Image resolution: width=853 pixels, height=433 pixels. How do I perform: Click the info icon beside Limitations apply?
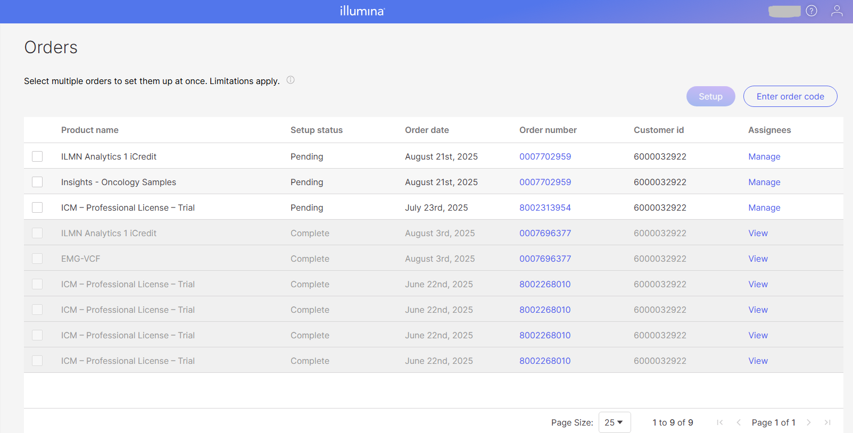pyautogui.click(x=291, y=80)
